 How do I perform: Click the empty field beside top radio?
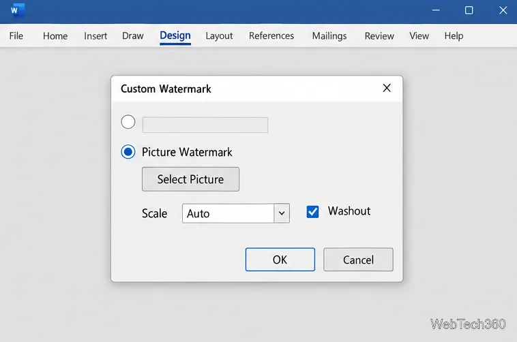[x=205, y=125]
